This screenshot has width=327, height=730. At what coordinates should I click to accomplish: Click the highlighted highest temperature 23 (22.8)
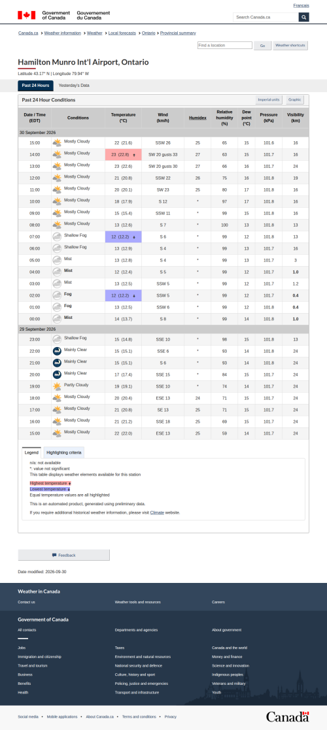click(124, 155)
